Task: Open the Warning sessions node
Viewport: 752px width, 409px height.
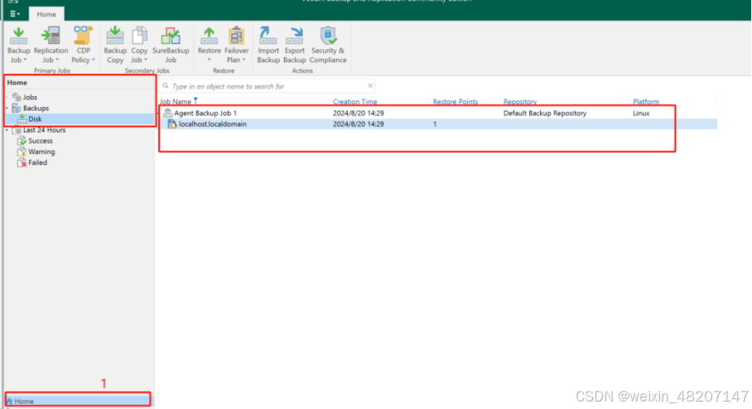Action: click(x=41, y=152)
